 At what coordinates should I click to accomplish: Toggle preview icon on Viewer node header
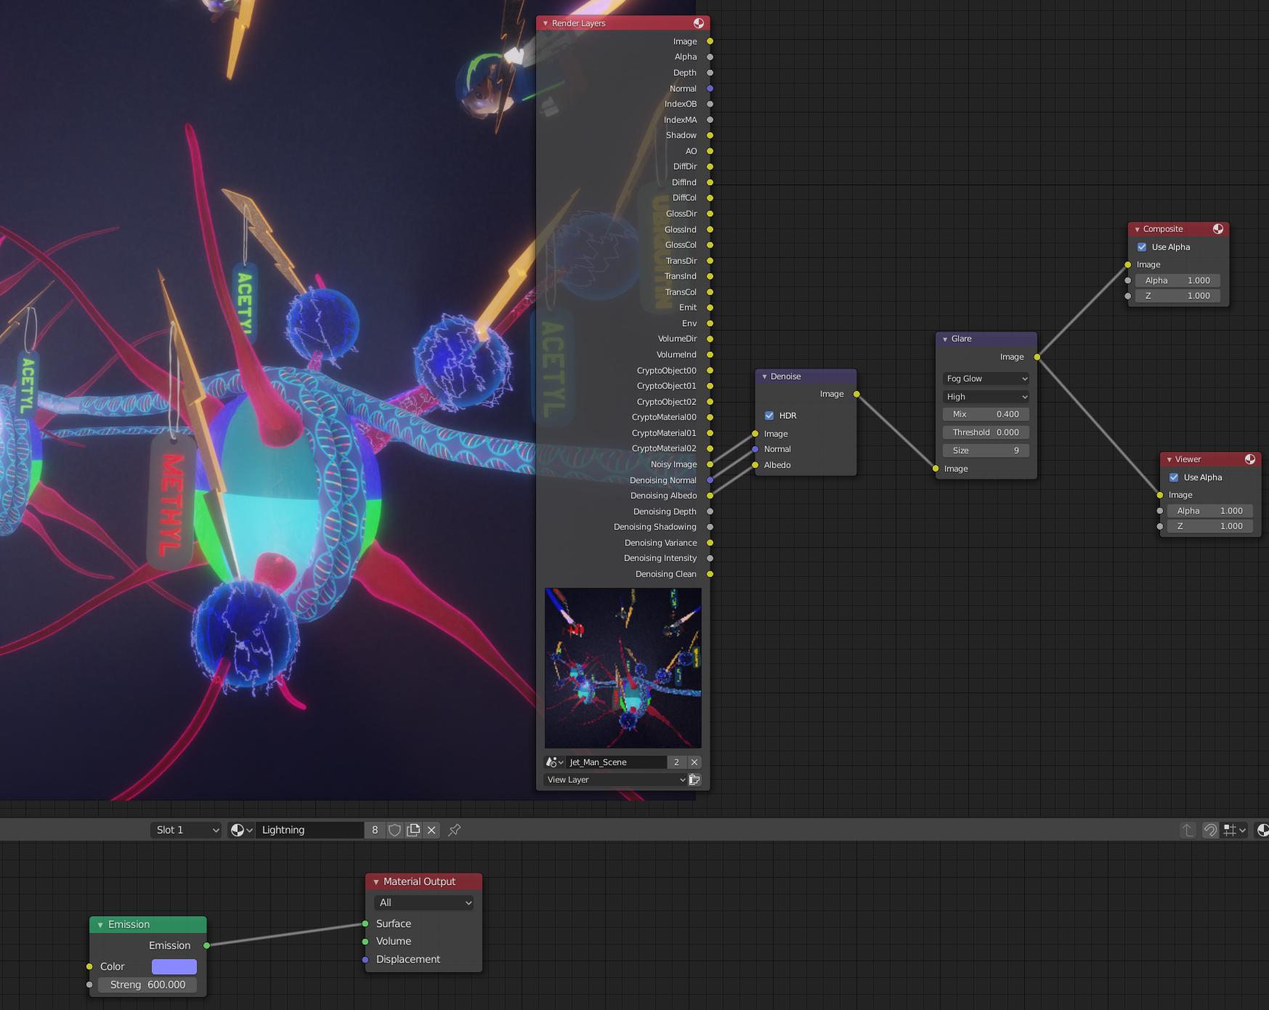(1250, 459)
